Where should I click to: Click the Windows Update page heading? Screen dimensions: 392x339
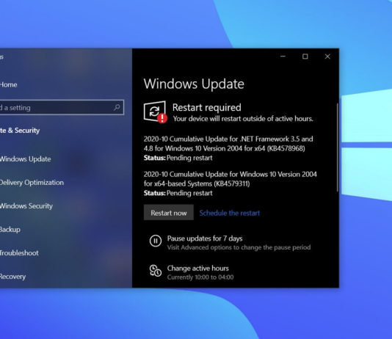[194, 84]
